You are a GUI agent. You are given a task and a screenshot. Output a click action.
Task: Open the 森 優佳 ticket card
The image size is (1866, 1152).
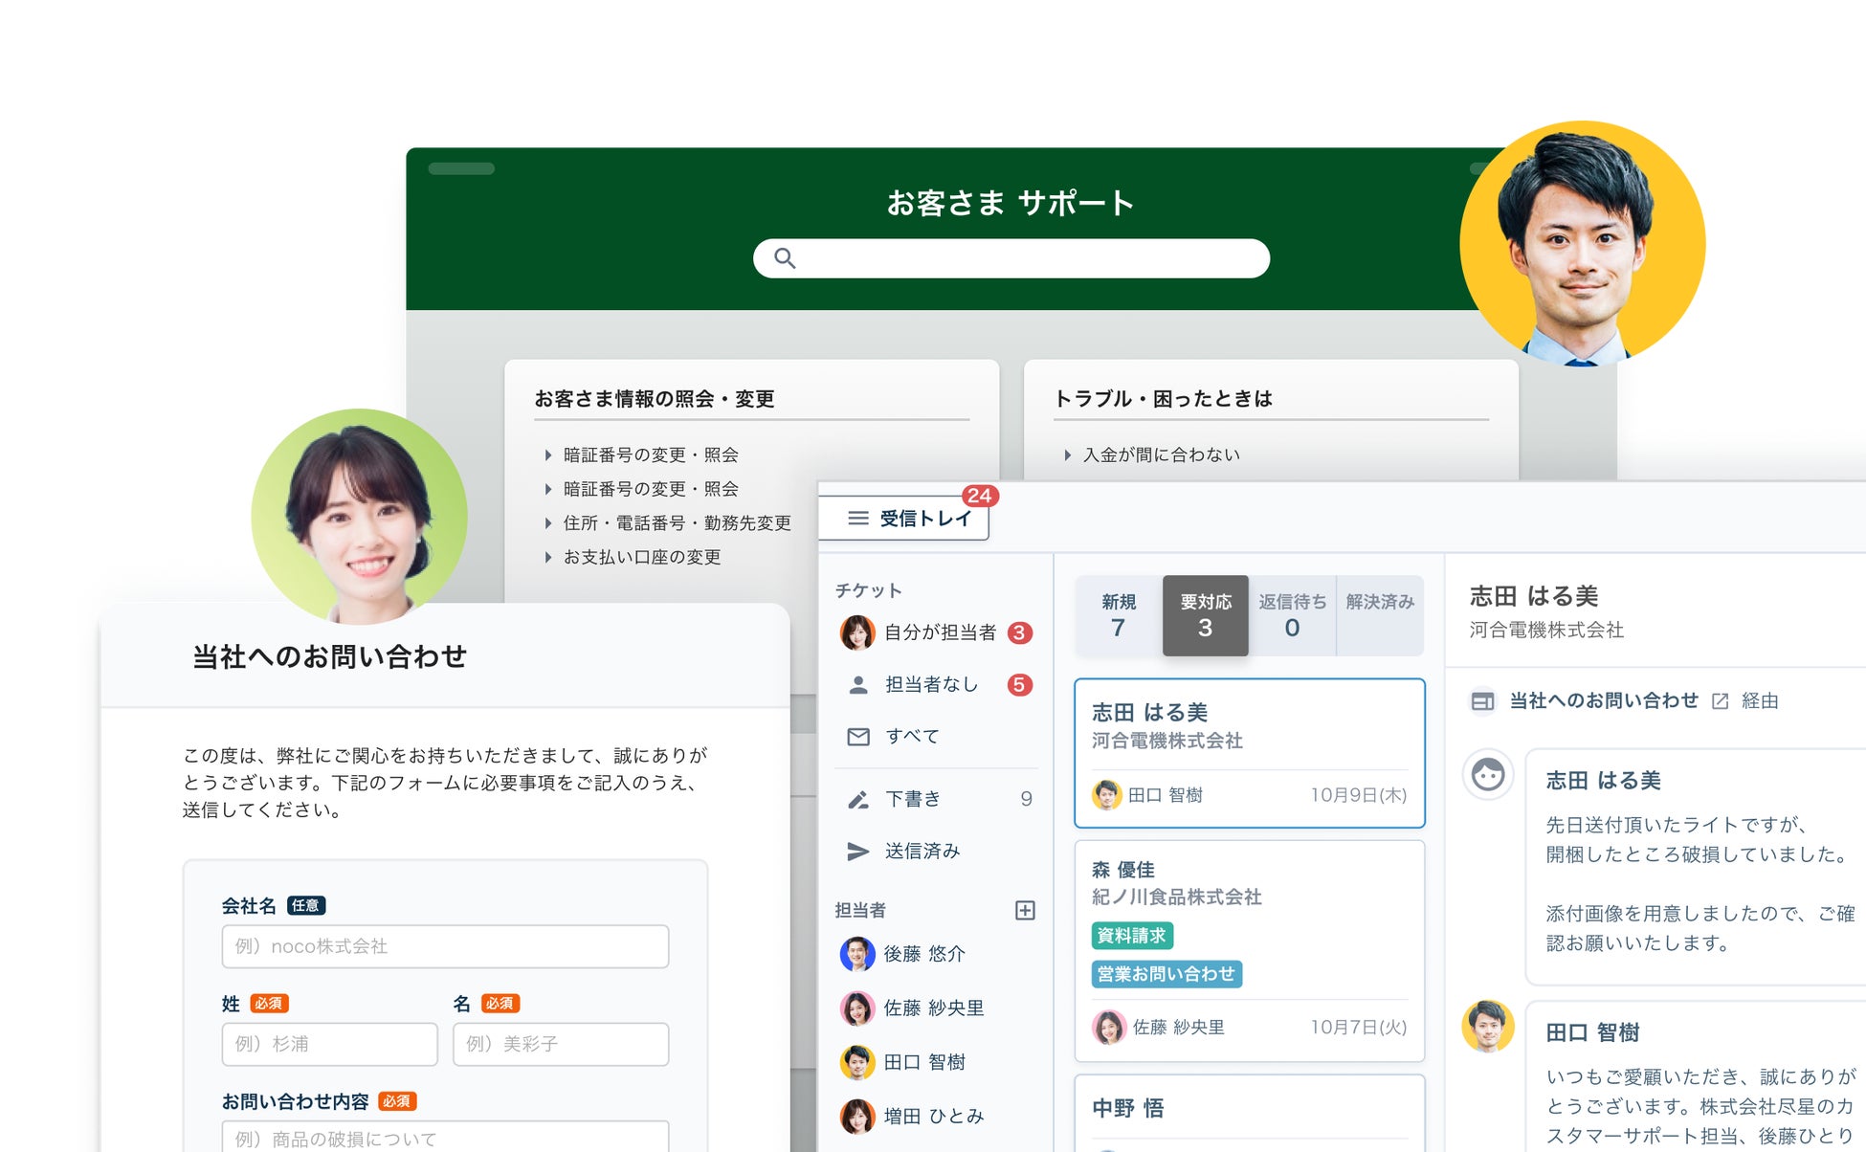[x=1249, y=947]
